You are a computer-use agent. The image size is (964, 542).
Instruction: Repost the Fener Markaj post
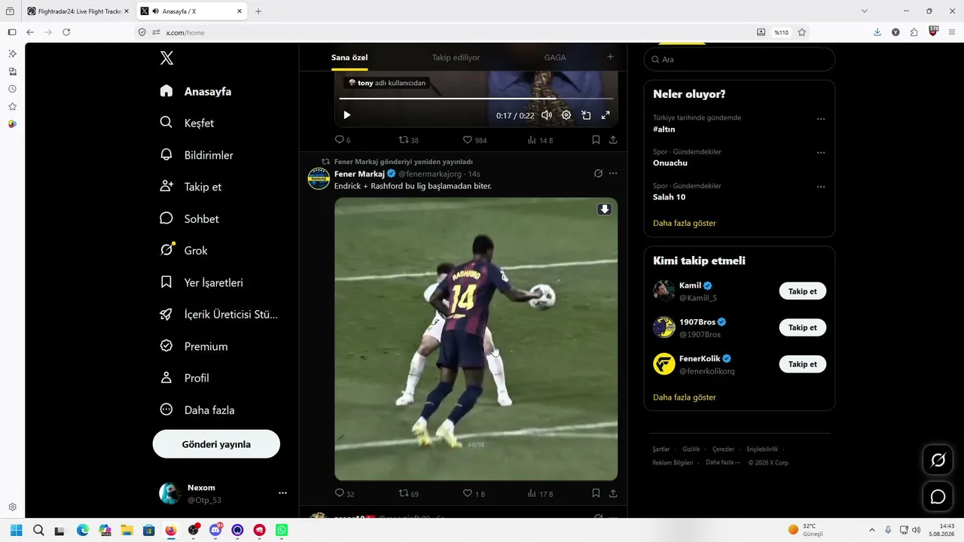click(x=408, y=494)
